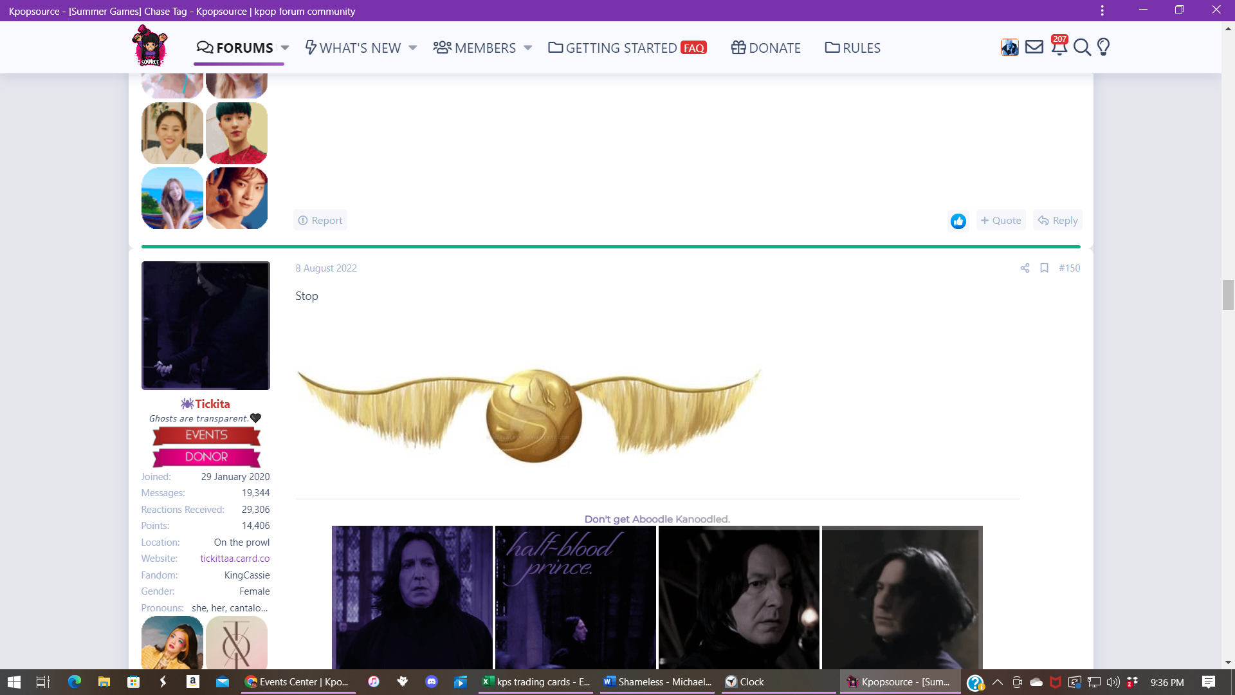
Task: Click the +Quote button
Action: click(x=1001, y=220)
